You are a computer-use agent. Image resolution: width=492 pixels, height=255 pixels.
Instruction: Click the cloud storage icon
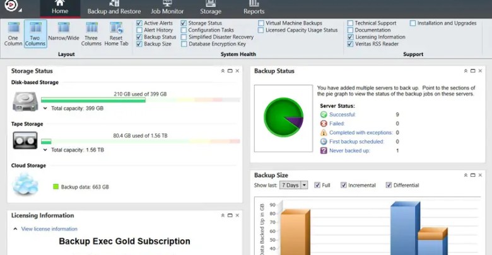pyautogui.click(x=25, y=184)
